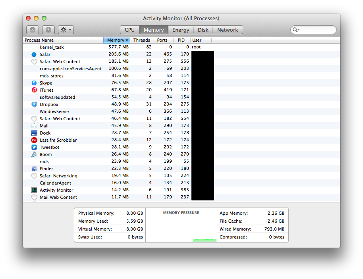Select the Memory tab
The height and width of the screenshot is (279, 363).
pos(154,30)
